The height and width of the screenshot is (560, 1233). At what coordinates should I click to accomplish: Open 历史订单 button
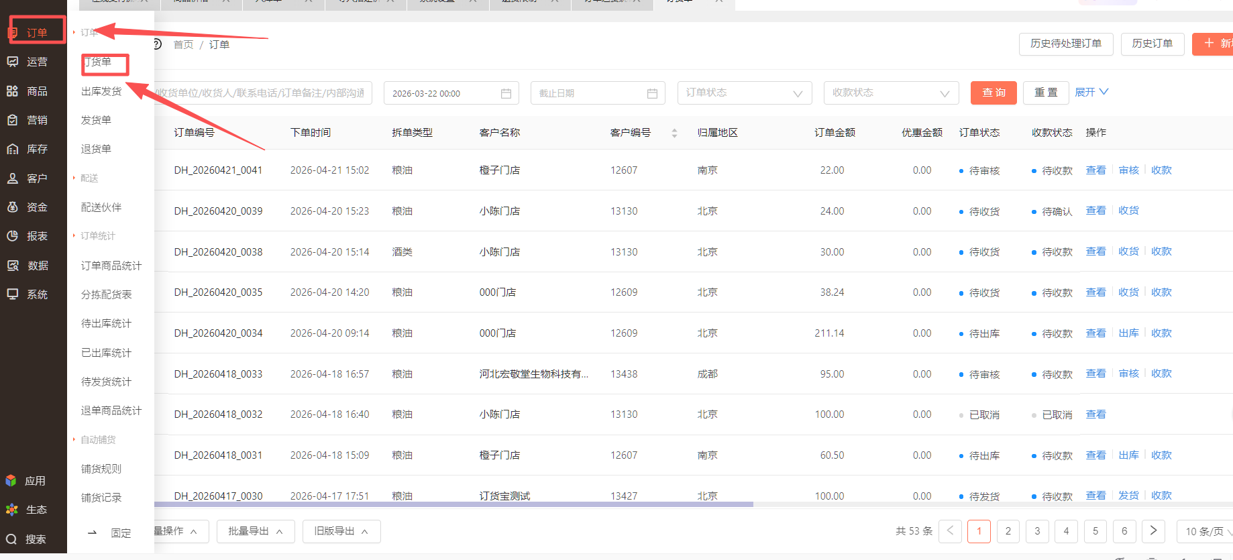[x=1152, y=44]
